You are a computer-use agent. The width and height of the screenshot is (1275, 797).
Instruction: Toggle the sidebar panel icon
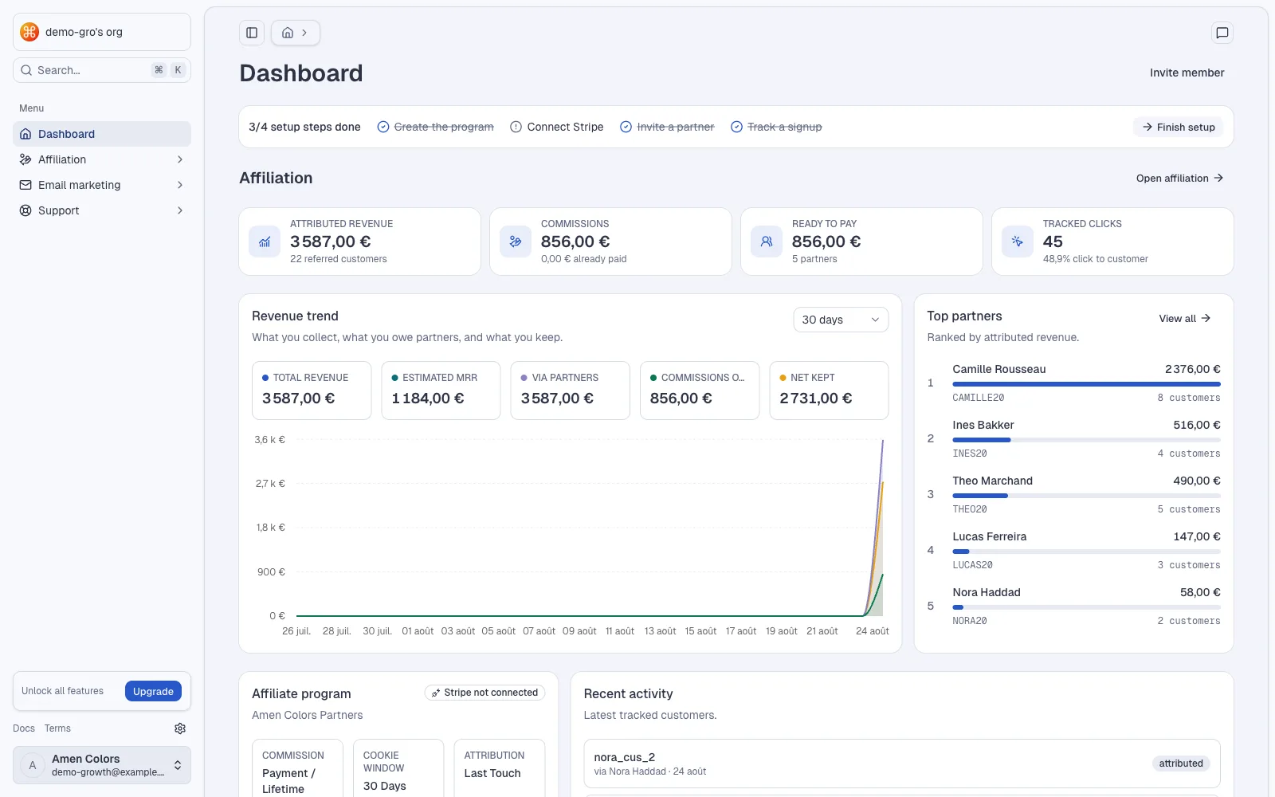click(252, 33)
